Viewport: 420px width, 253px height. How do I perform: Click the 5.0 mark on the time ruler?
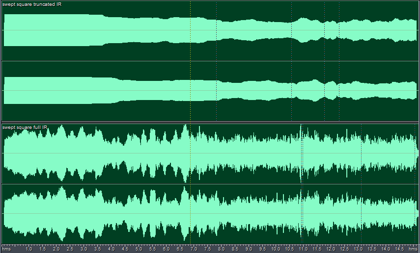(x=139, y=249)
